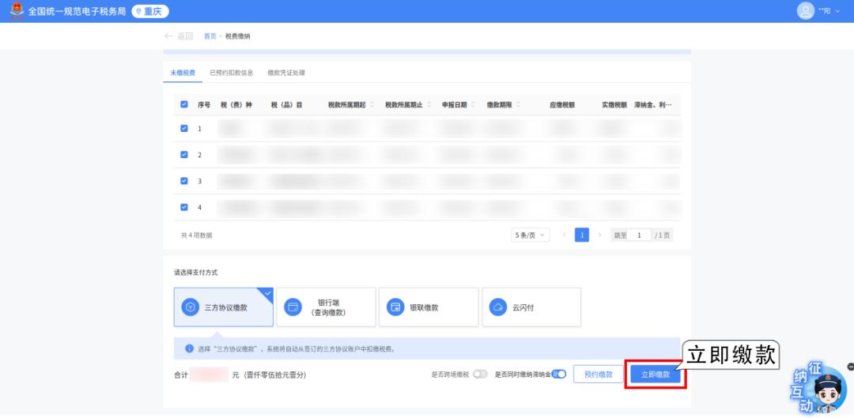Viewport: 854px width, 418px height.
Task: Switch to the 缴款凭证处理 tab
Action: pos(286,73)
